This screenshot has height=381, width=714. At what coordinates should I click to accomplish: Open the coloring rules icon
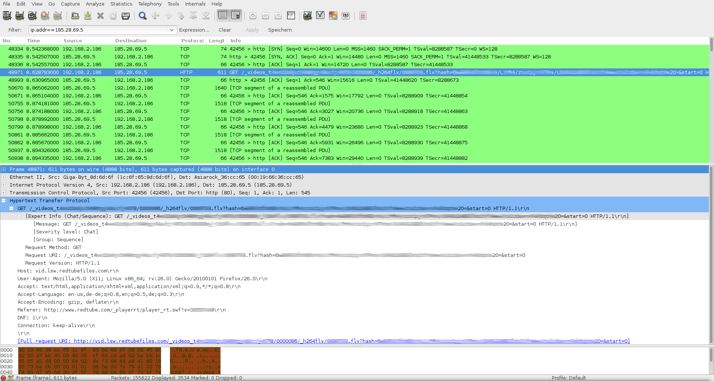(333, 16)
